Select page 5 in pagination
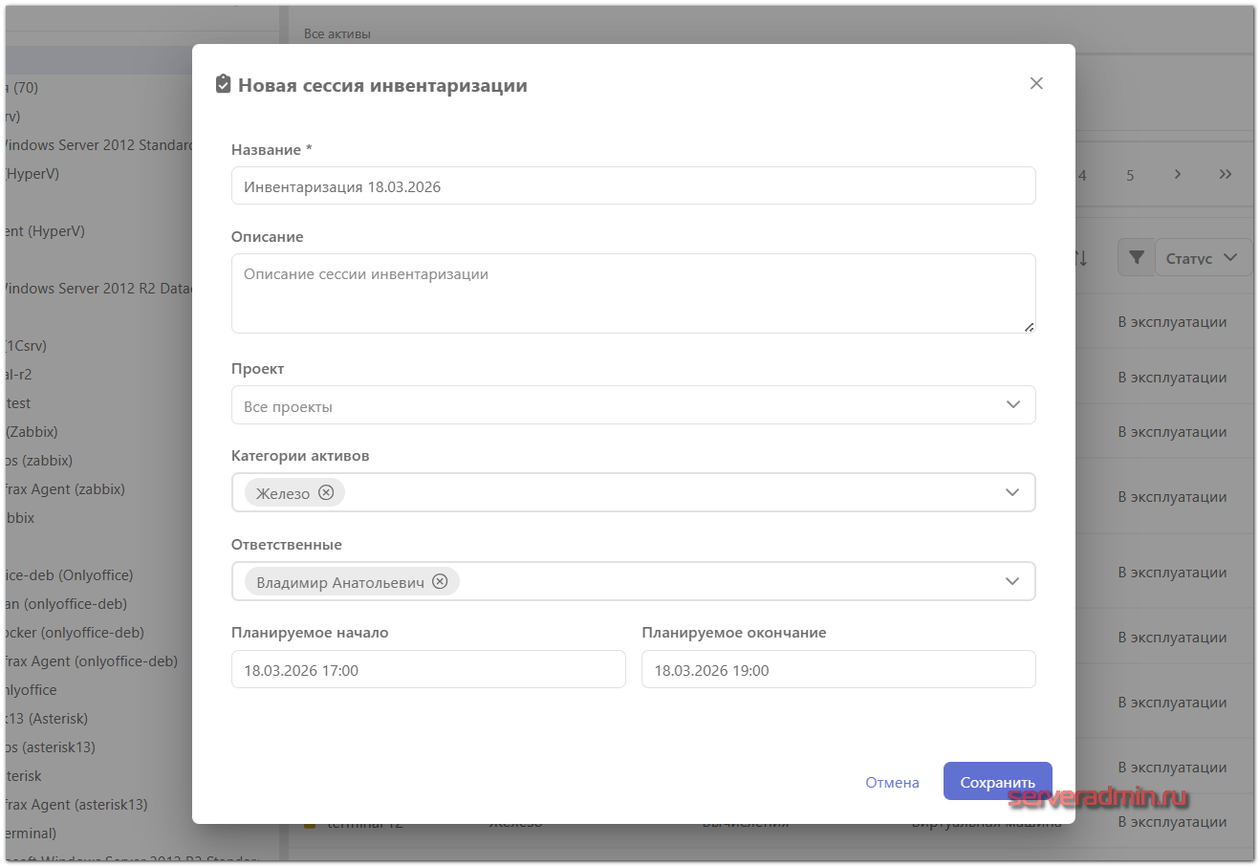This screenshot has height=866, width=1259. (x=1130, y=175)
